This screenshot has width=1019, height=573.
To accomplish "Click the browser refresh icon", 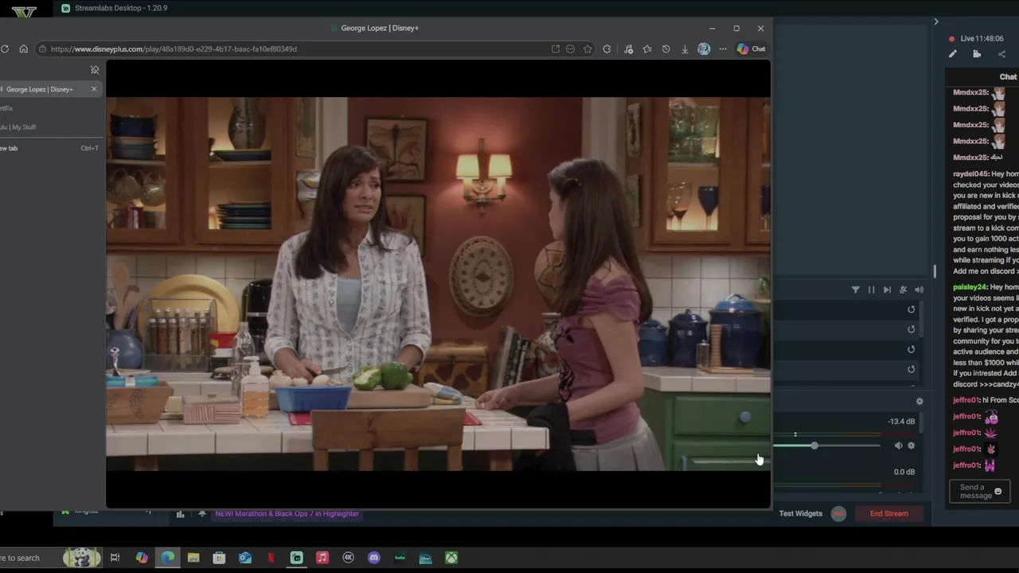I will pyautogui.click(x=5, y=49).
